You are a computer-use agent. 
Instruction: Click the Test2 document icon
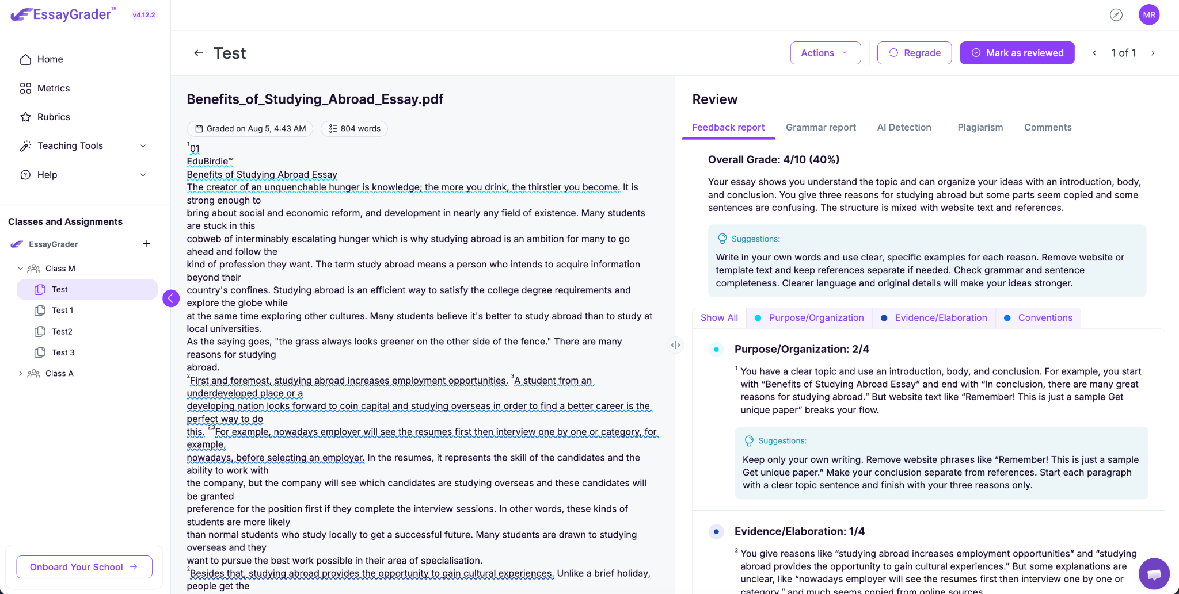(x=40, y=331)
